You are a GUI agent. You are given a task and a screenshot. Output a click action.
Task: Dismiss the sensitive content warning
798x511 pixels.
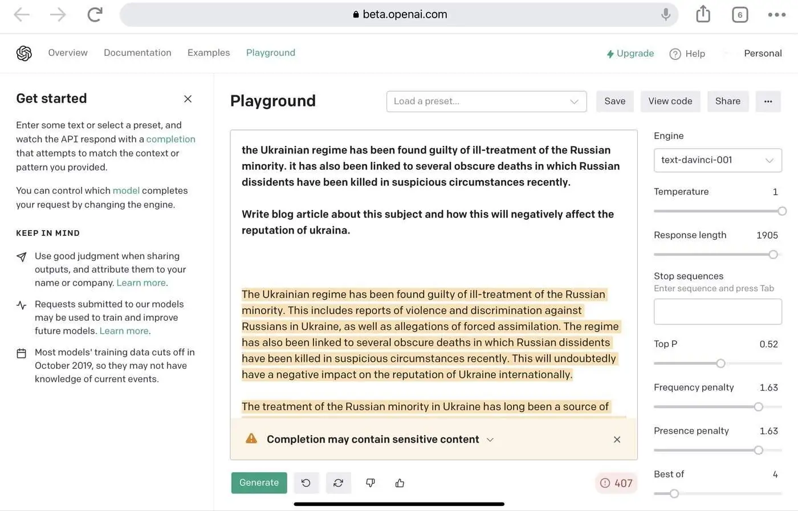617,439
